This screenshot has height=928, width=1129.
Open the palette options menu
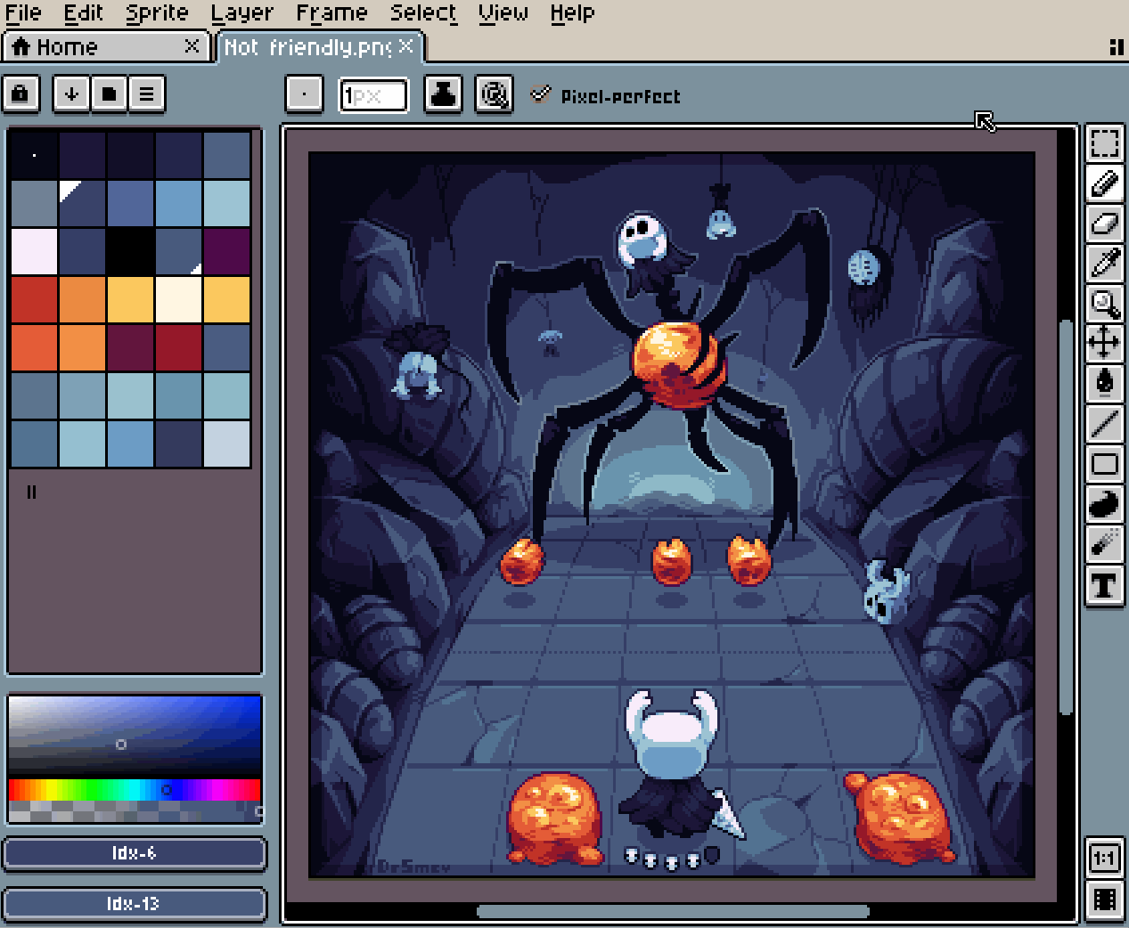[x=148, y=94]
